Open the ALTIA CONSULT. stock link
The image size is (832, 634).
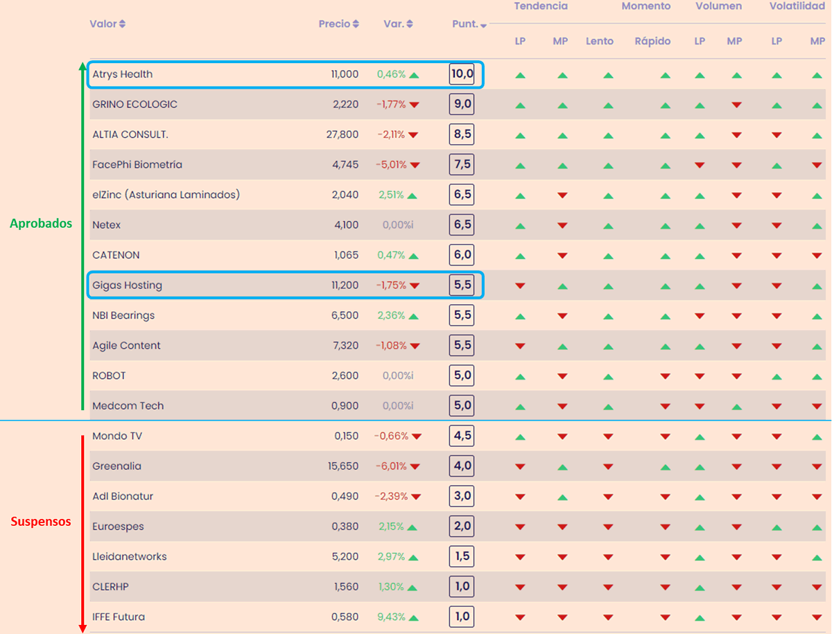pos(130,134)
